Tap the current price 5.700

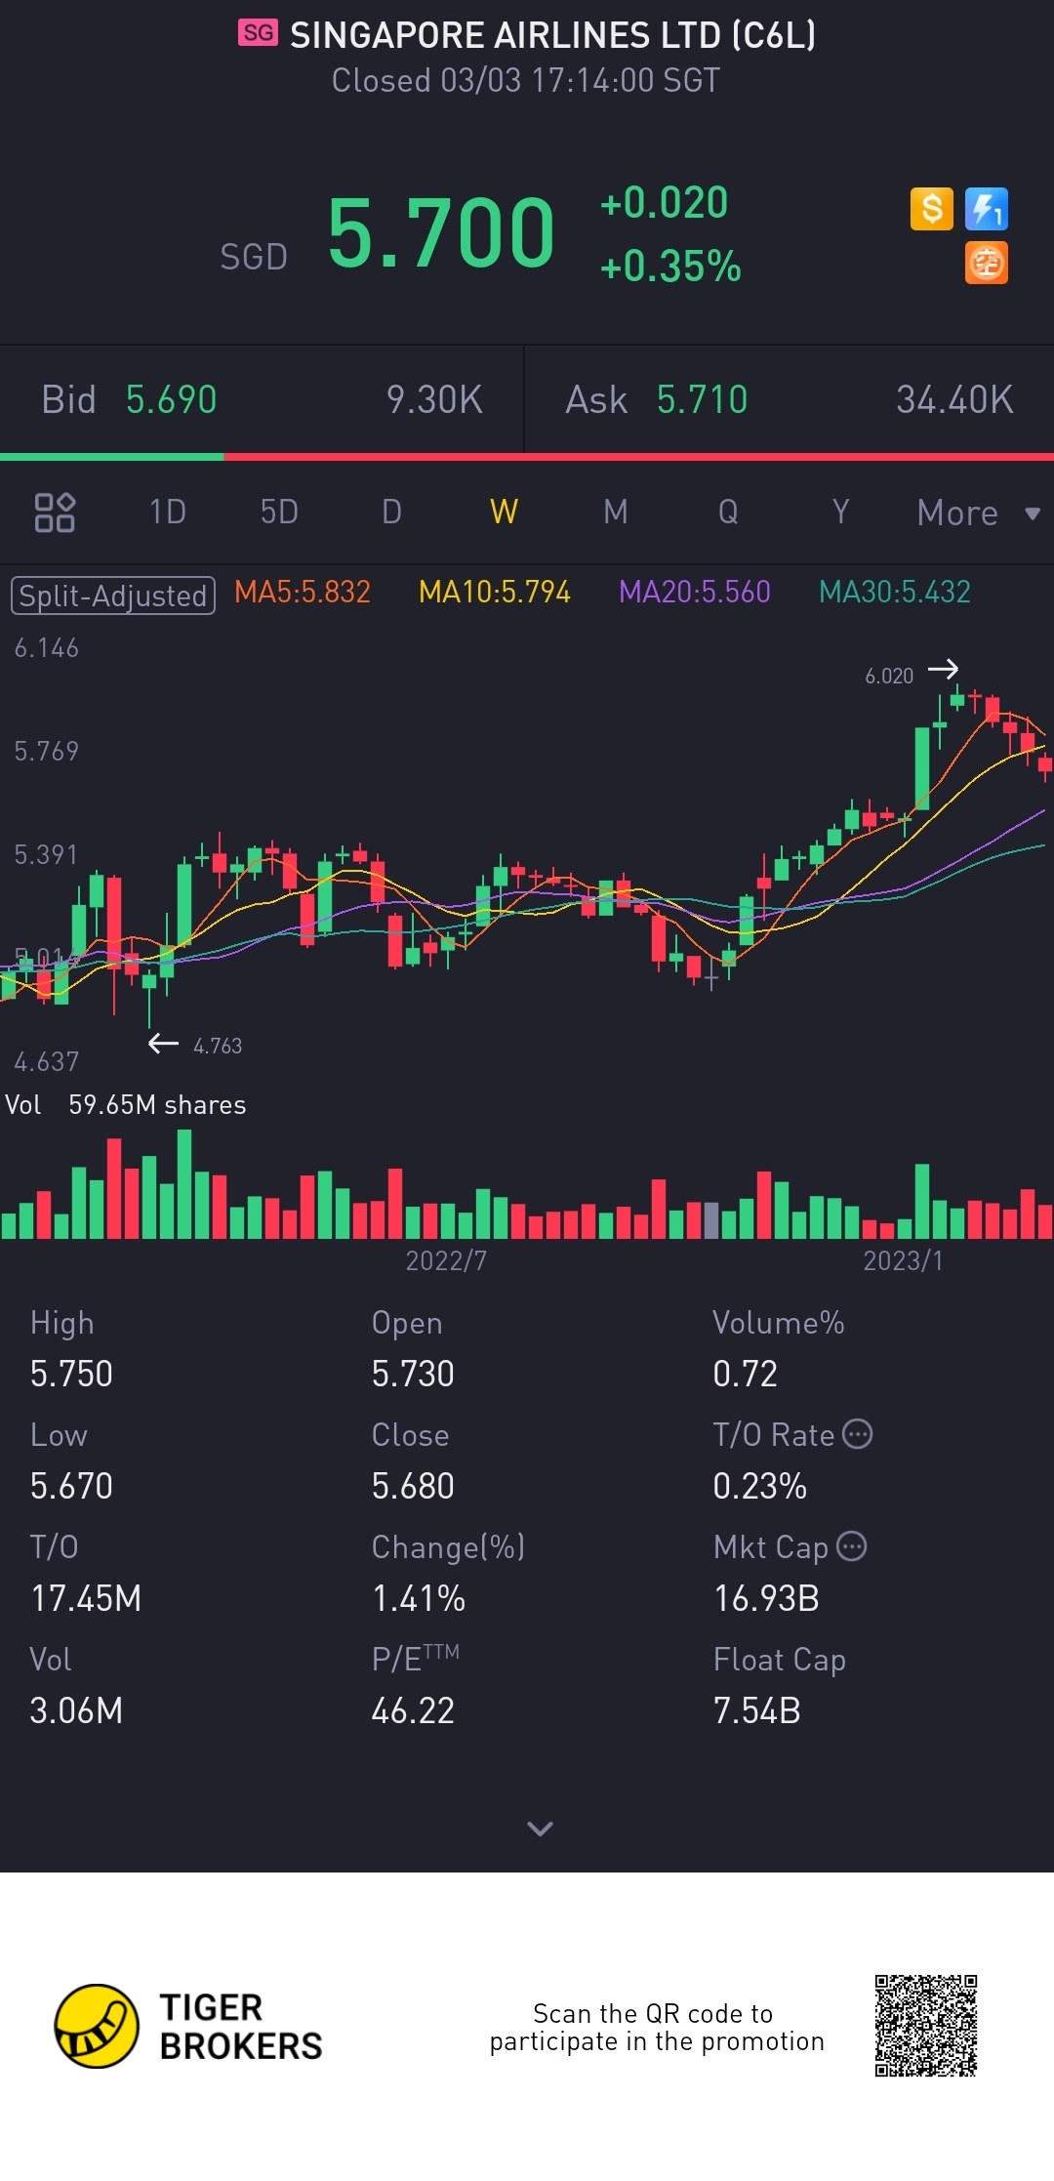pos(441,232)
